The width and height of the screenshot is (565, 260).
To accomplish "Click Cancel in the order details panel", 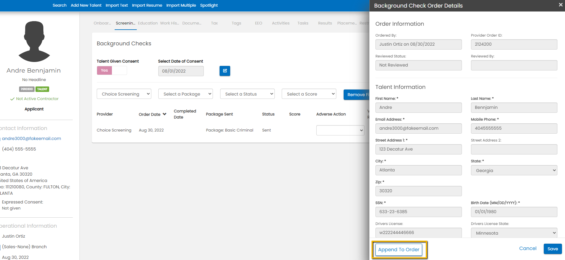I will [x=528, y=249].
